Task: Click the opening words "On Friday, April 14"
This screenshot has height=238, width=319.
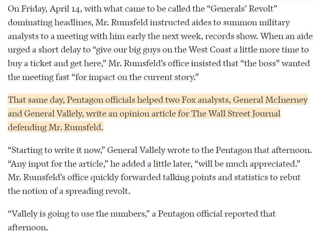Action: coord(45,9)
